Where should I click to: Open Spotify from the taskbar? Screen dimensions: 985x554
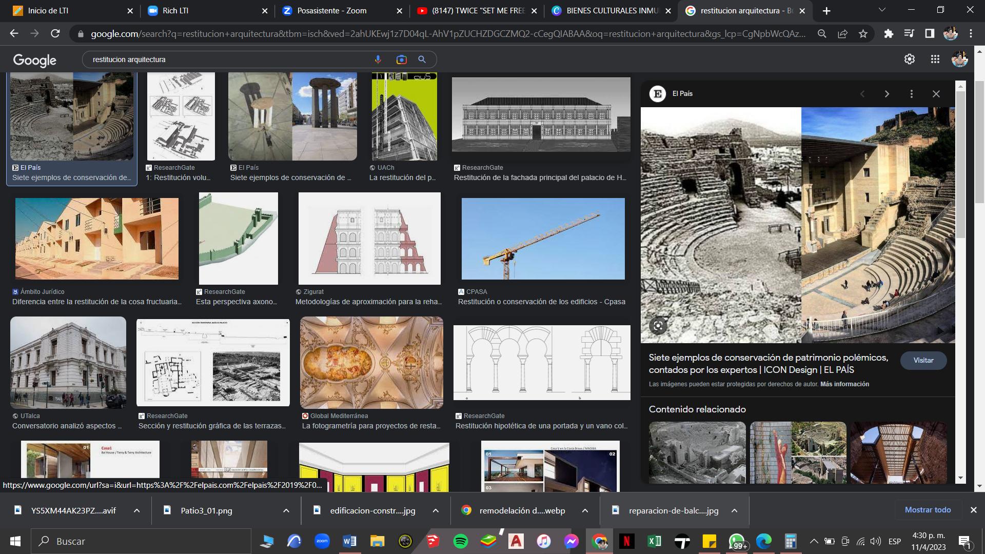tap(460, 541)
